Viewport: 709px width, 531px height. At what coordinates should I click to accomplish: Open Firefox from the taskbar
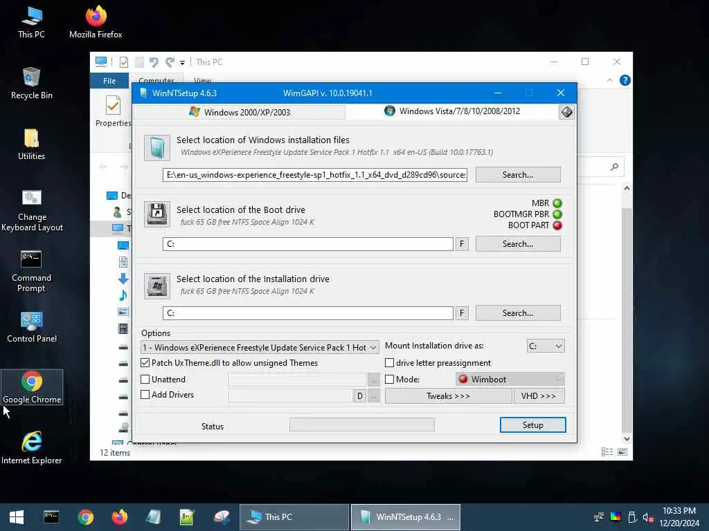pyautogui.click(x=119, y=517)
